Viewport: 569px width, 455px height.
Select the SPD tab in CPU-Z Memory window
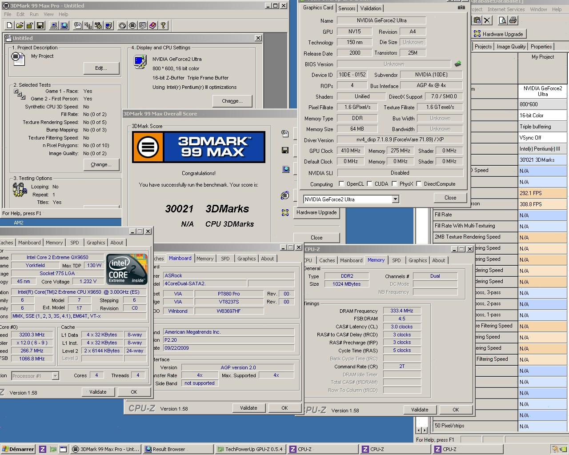396,260
